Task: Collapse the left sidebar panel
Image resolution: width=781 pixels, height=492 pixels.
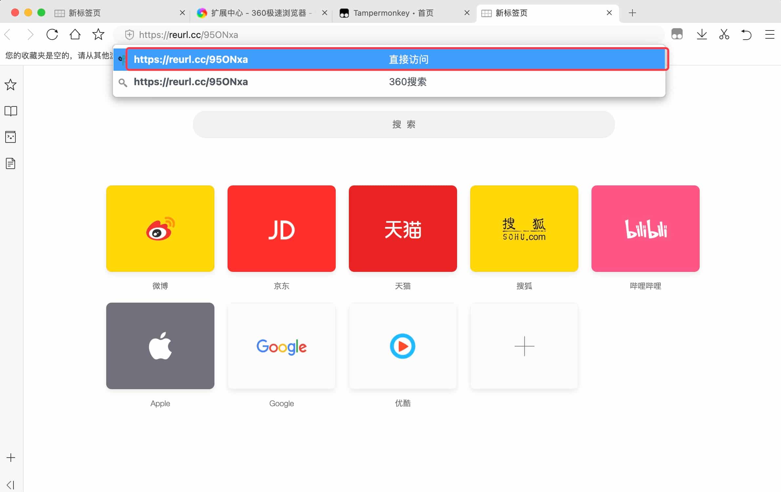Action: [x=10, y=484]
